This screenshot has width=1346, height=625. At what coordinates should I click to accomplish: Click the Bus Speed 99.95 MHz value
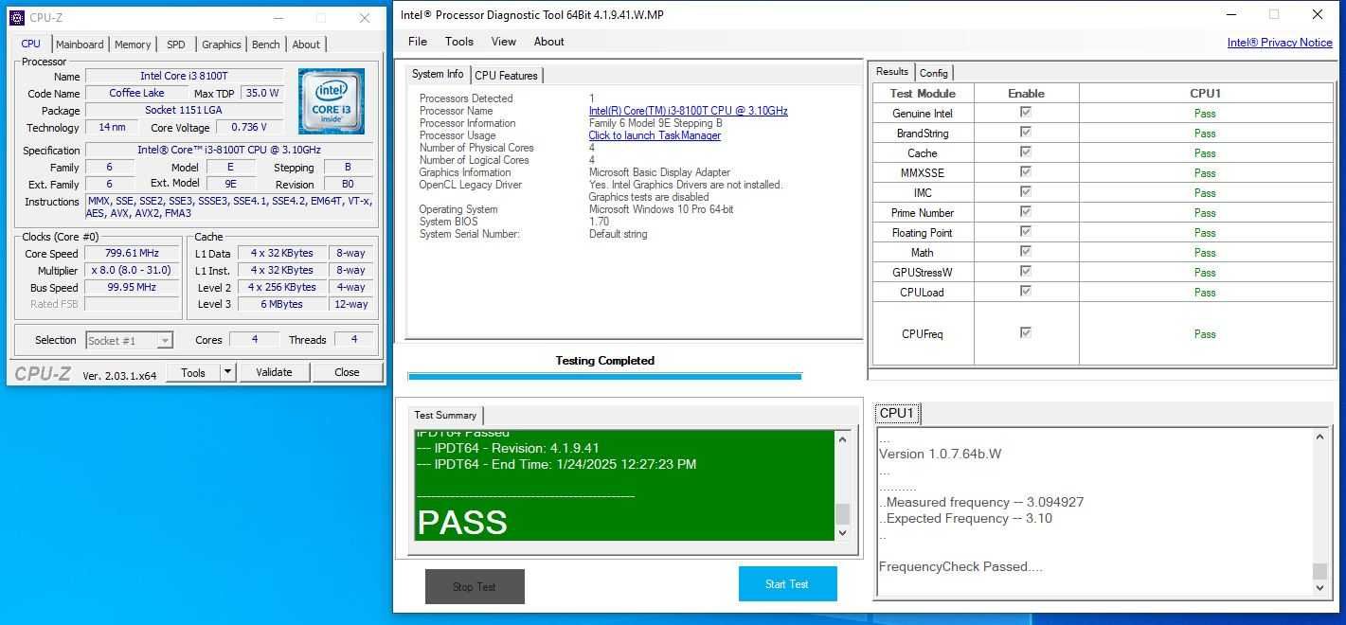tap(132, 287)
